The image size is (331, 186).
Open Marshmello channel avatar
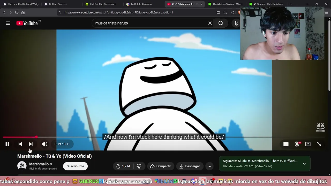(22, 166)
